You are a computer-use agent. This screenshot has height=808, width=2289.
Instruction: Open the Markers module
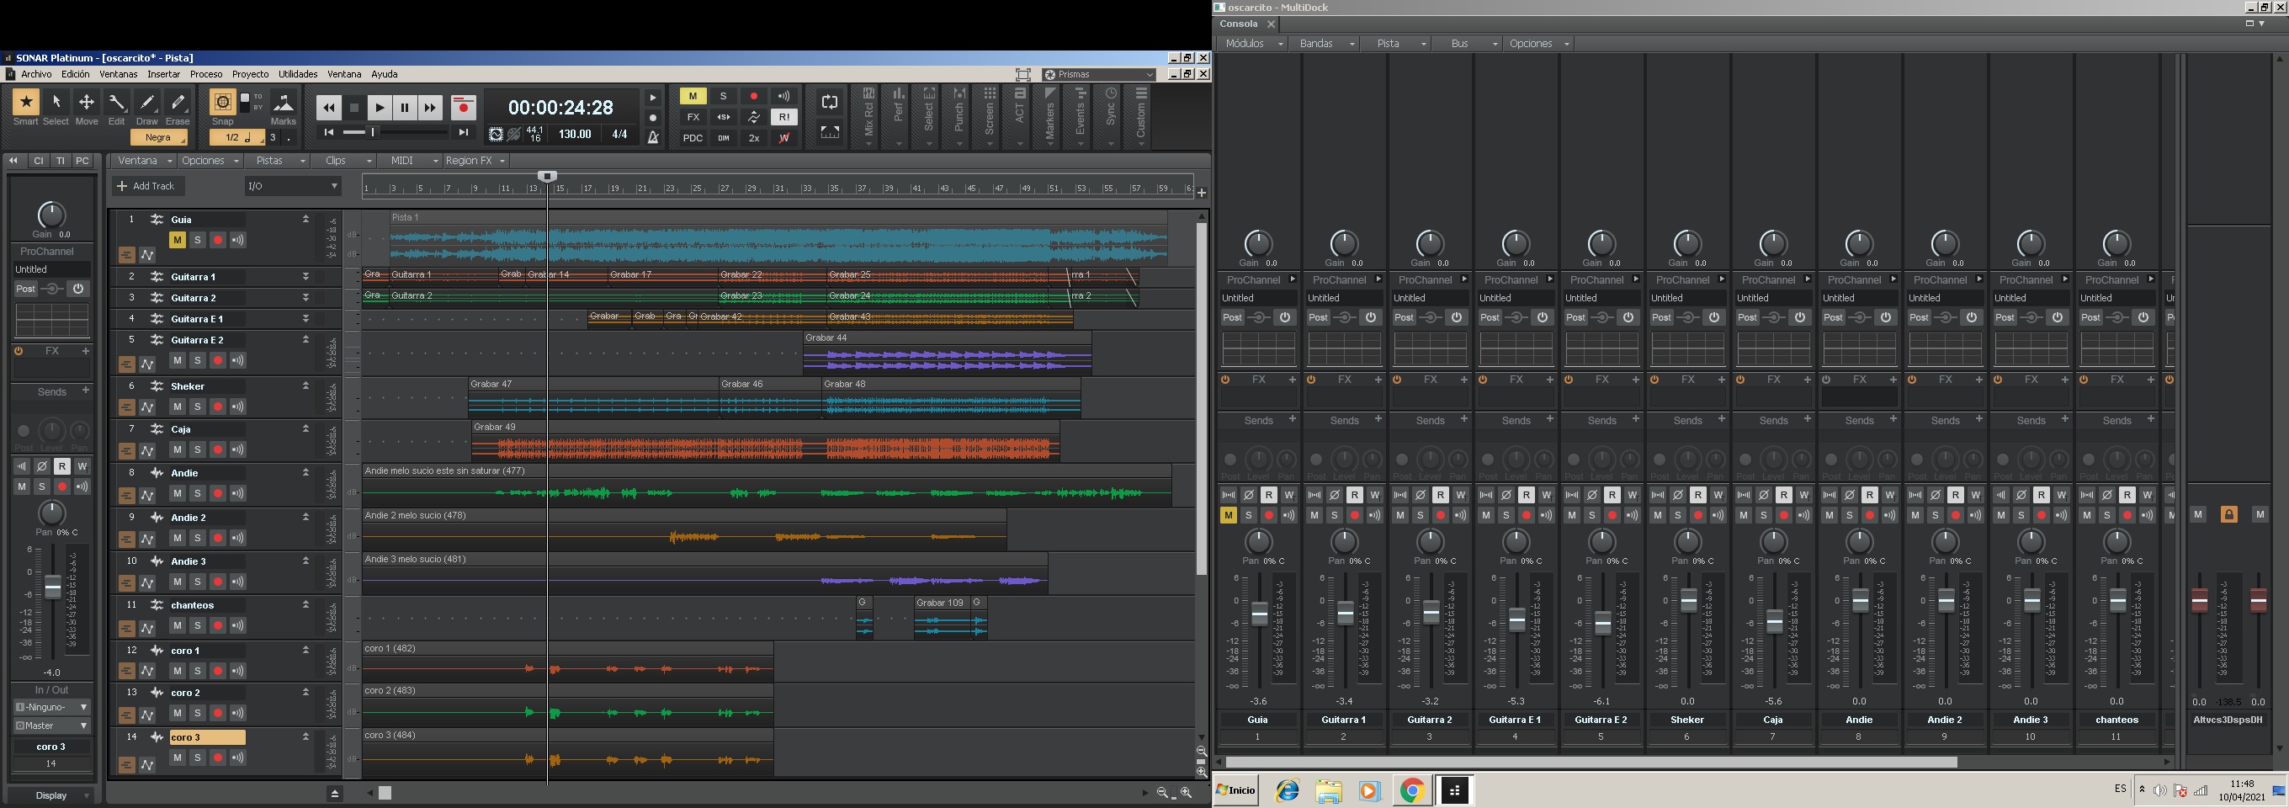1049,115
